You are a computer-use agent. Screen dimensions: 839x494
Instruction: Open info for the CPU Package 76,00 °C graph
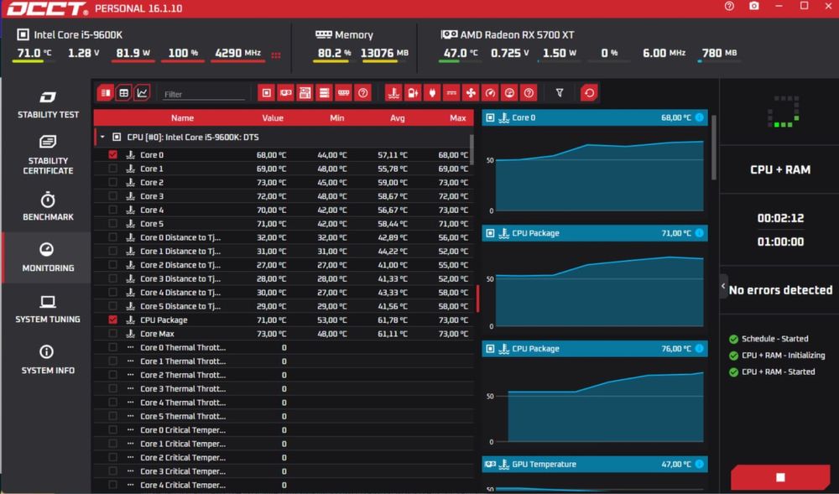pyautogui.click(x=700, y=349)
